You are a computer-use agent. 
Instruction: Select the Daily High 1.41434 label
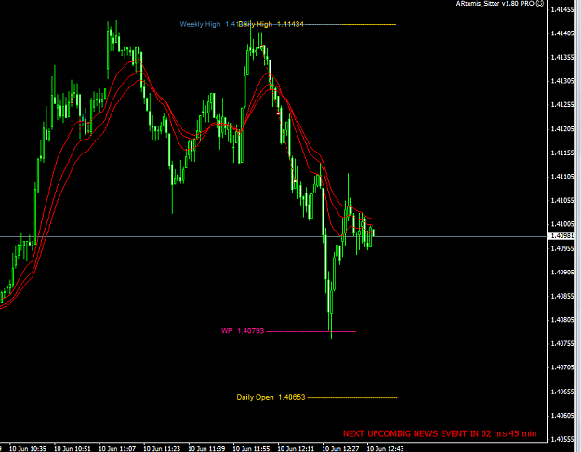[271, 24]
